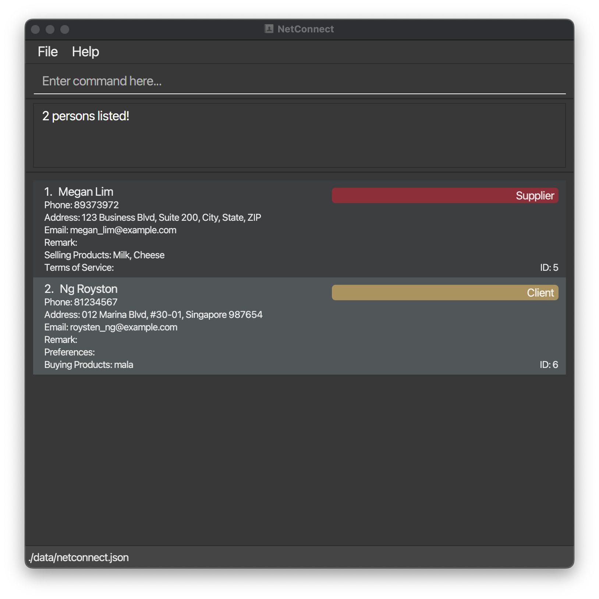Open the File menu
This screenshot has height=599, width=599.
48,52
